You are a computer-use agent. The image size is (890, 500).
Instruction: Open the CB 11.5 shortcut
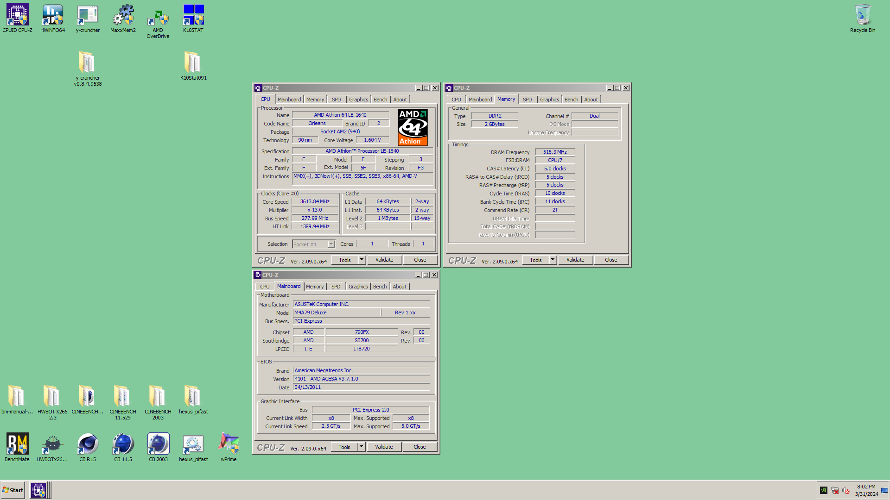pos(123,447)
